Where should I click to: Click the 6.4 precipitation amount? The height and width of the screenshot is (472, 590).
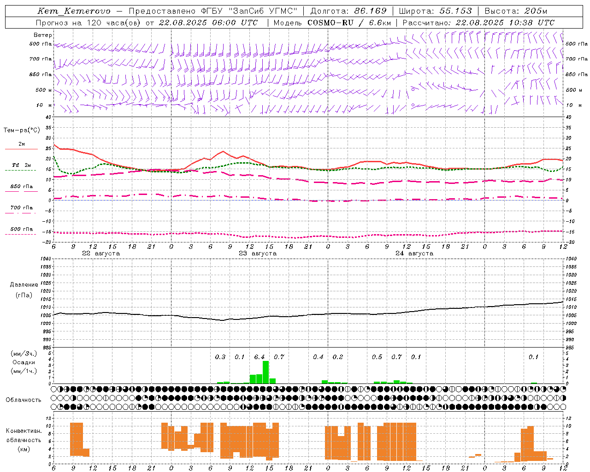[x=260, y=357]
